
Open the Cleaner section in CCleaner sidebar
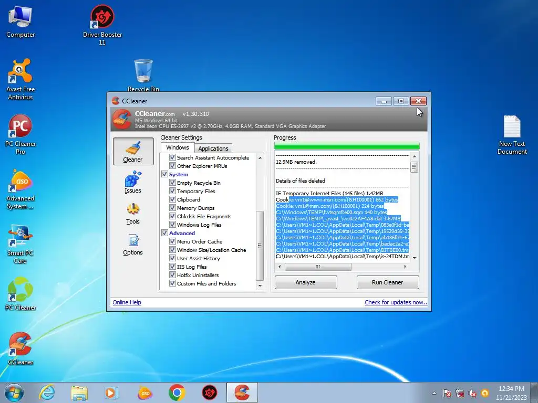click(133, 152)
